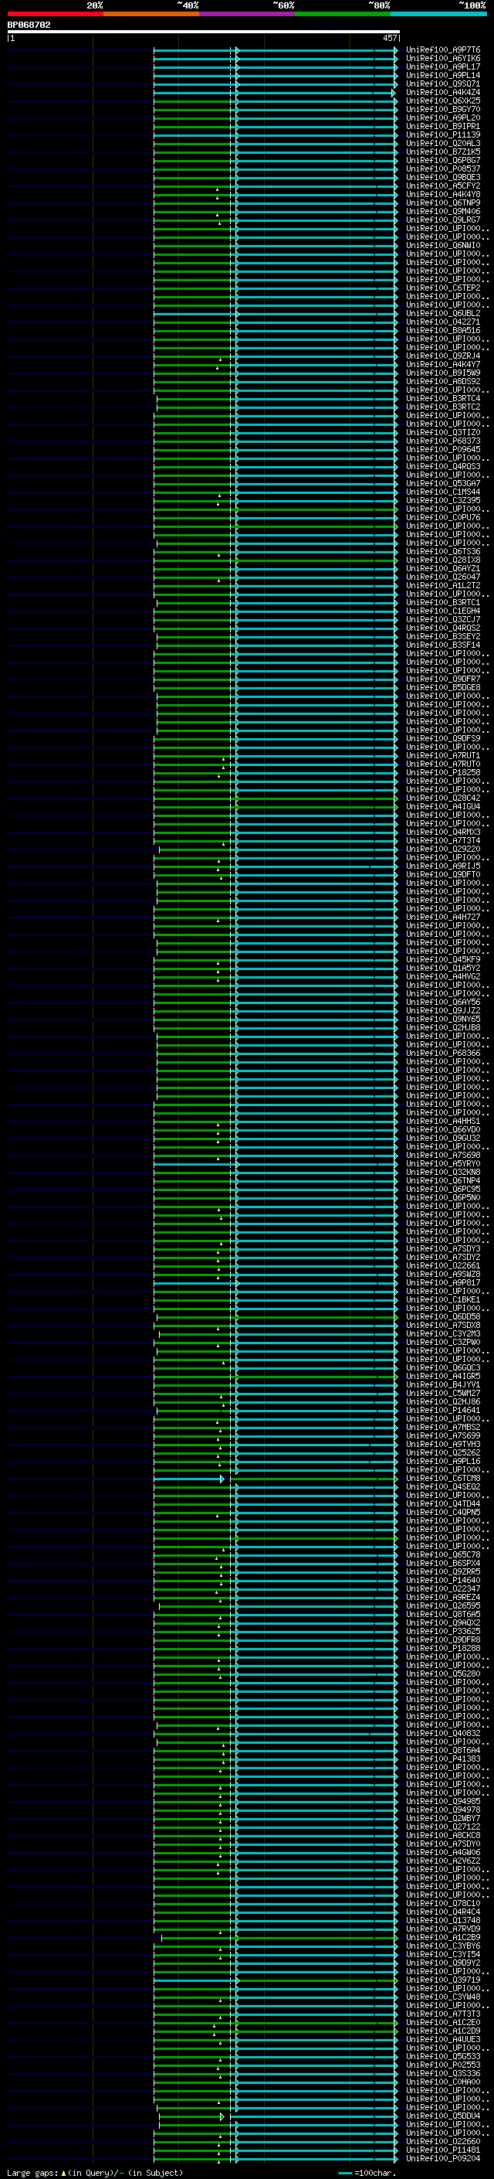Click the cyan ~100% legend bar
The width and height of the screenshot is (494, 2179).
point(439,15)
